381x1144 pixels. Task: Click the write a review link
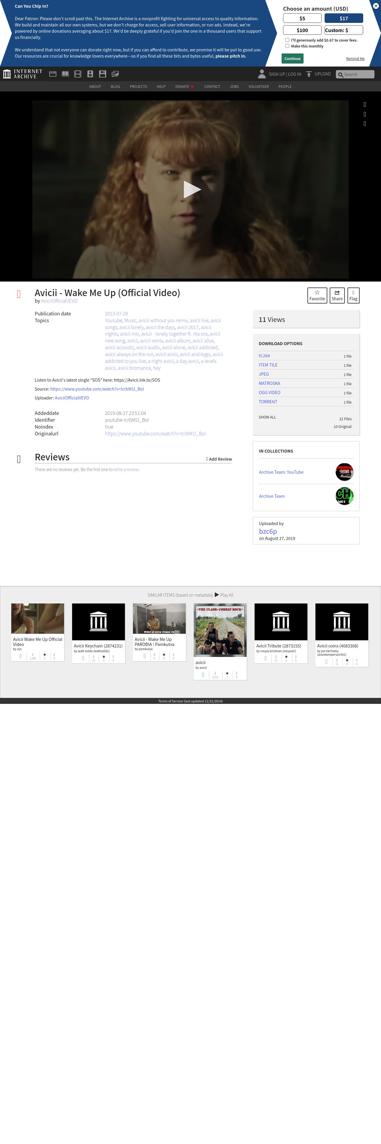coord(126,470)
